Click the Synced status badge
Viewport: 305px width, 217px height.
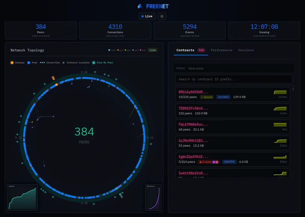tap(207, 97)
